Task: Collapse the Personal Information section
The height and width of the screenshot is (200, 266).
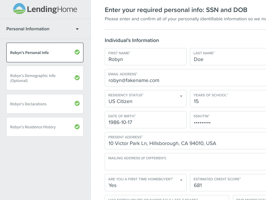Action: (77, 29)
